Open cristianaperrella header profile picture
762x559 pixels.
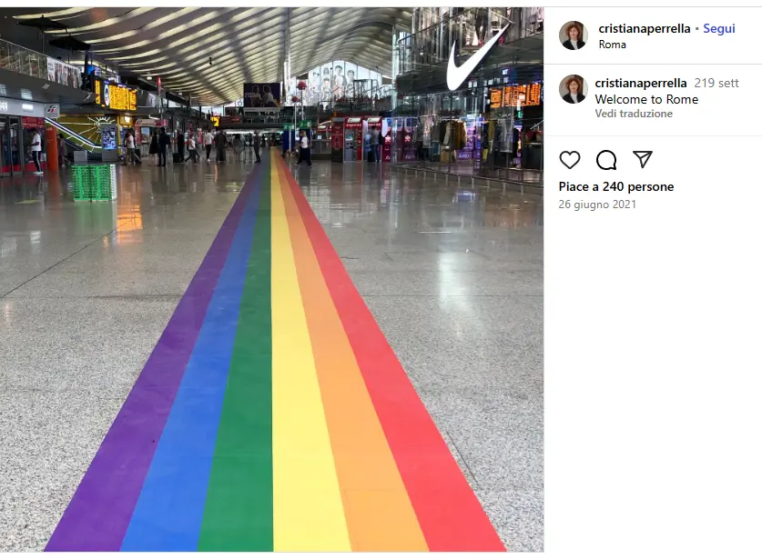(574, 35)
